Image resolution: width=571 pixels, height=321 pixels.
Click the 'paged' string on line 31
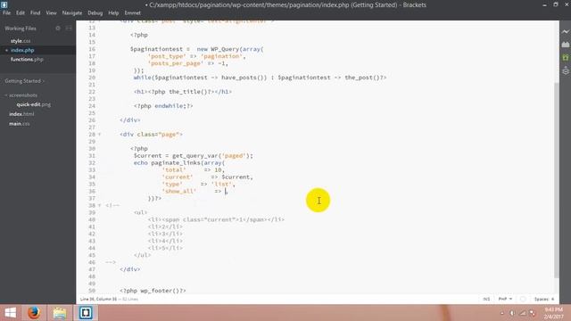point(234,155)
